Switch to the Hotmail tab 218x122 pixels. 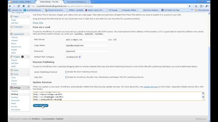(x=22, y=2)
